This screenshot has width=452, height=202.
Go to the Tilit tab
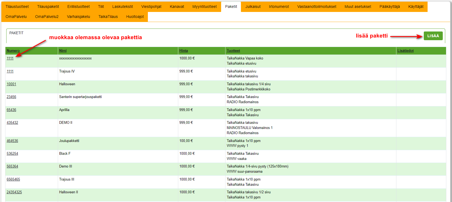(x=101, y=7)
